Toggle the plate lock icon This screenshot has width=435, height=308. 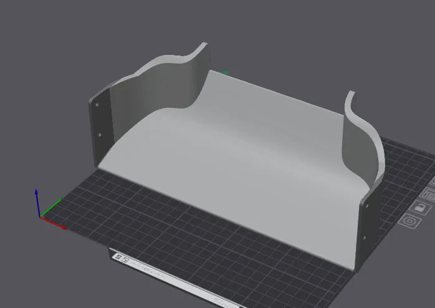coord(420,208)
